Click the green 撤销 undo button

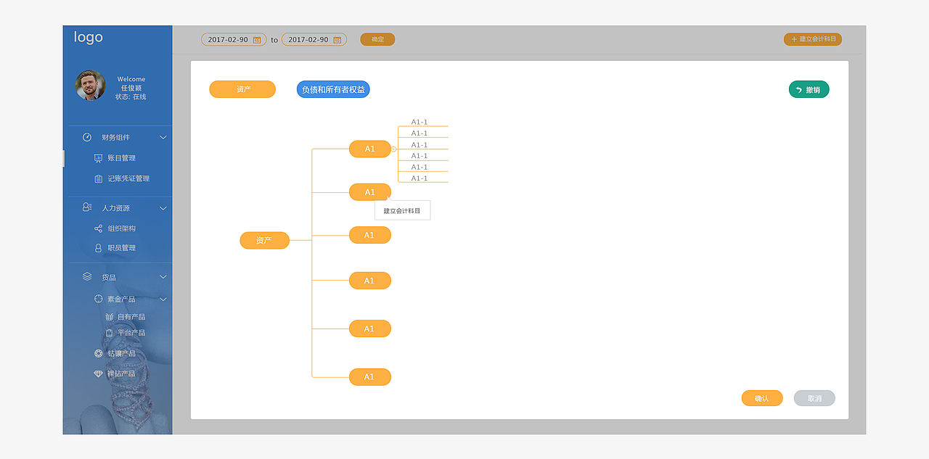(x=809, y=90)
